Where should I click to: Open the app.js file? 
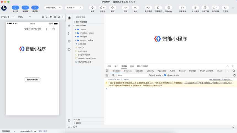pyautogui.click(x=88, y=47)
